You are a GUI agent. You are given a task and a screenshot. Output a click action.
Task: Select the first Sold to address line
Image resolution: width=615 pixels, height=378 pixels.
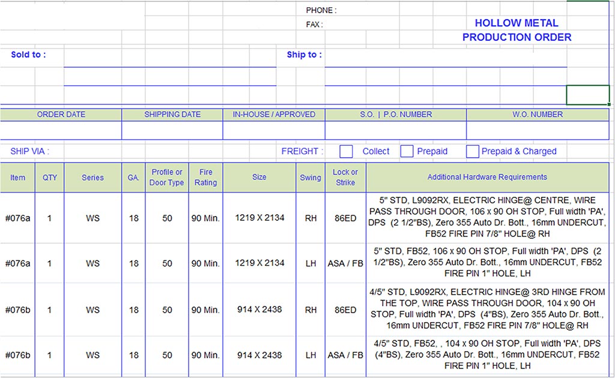pyautogui.click(x=169, y=58)
